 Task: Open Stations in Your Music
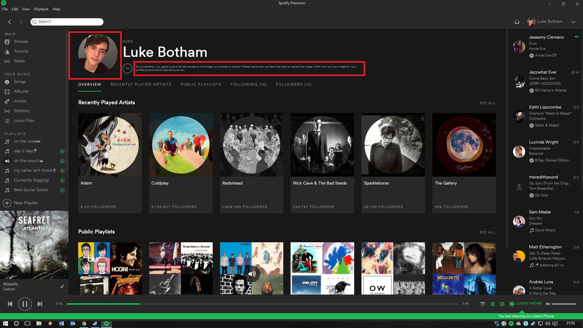tap(22, 111)
